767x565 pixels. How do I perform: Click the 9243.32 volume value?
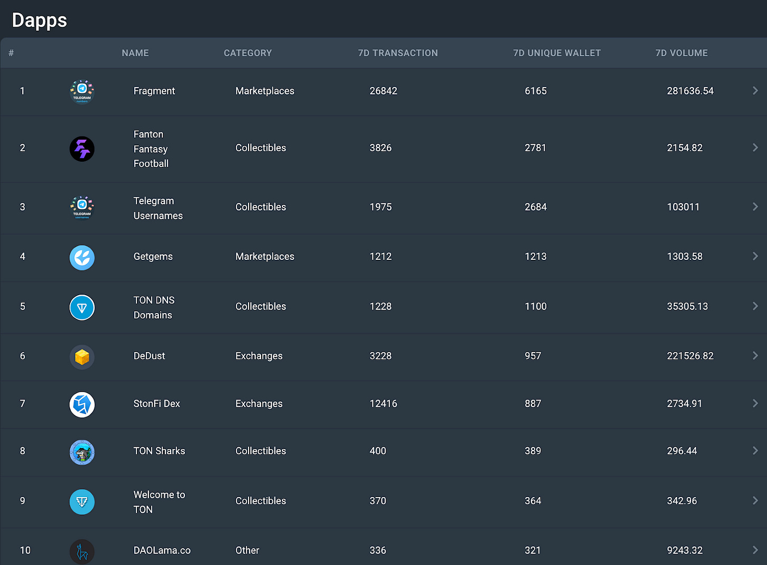tap(685, 550)
